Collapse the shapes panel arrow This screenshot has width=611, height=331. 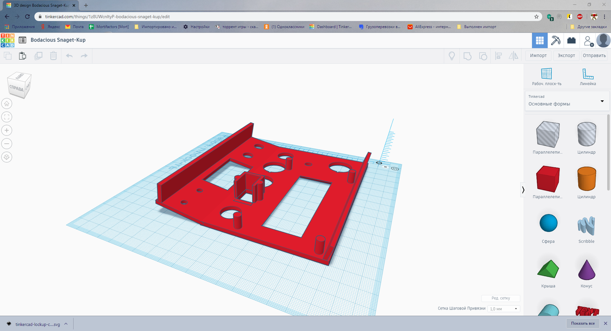point(523,190)
